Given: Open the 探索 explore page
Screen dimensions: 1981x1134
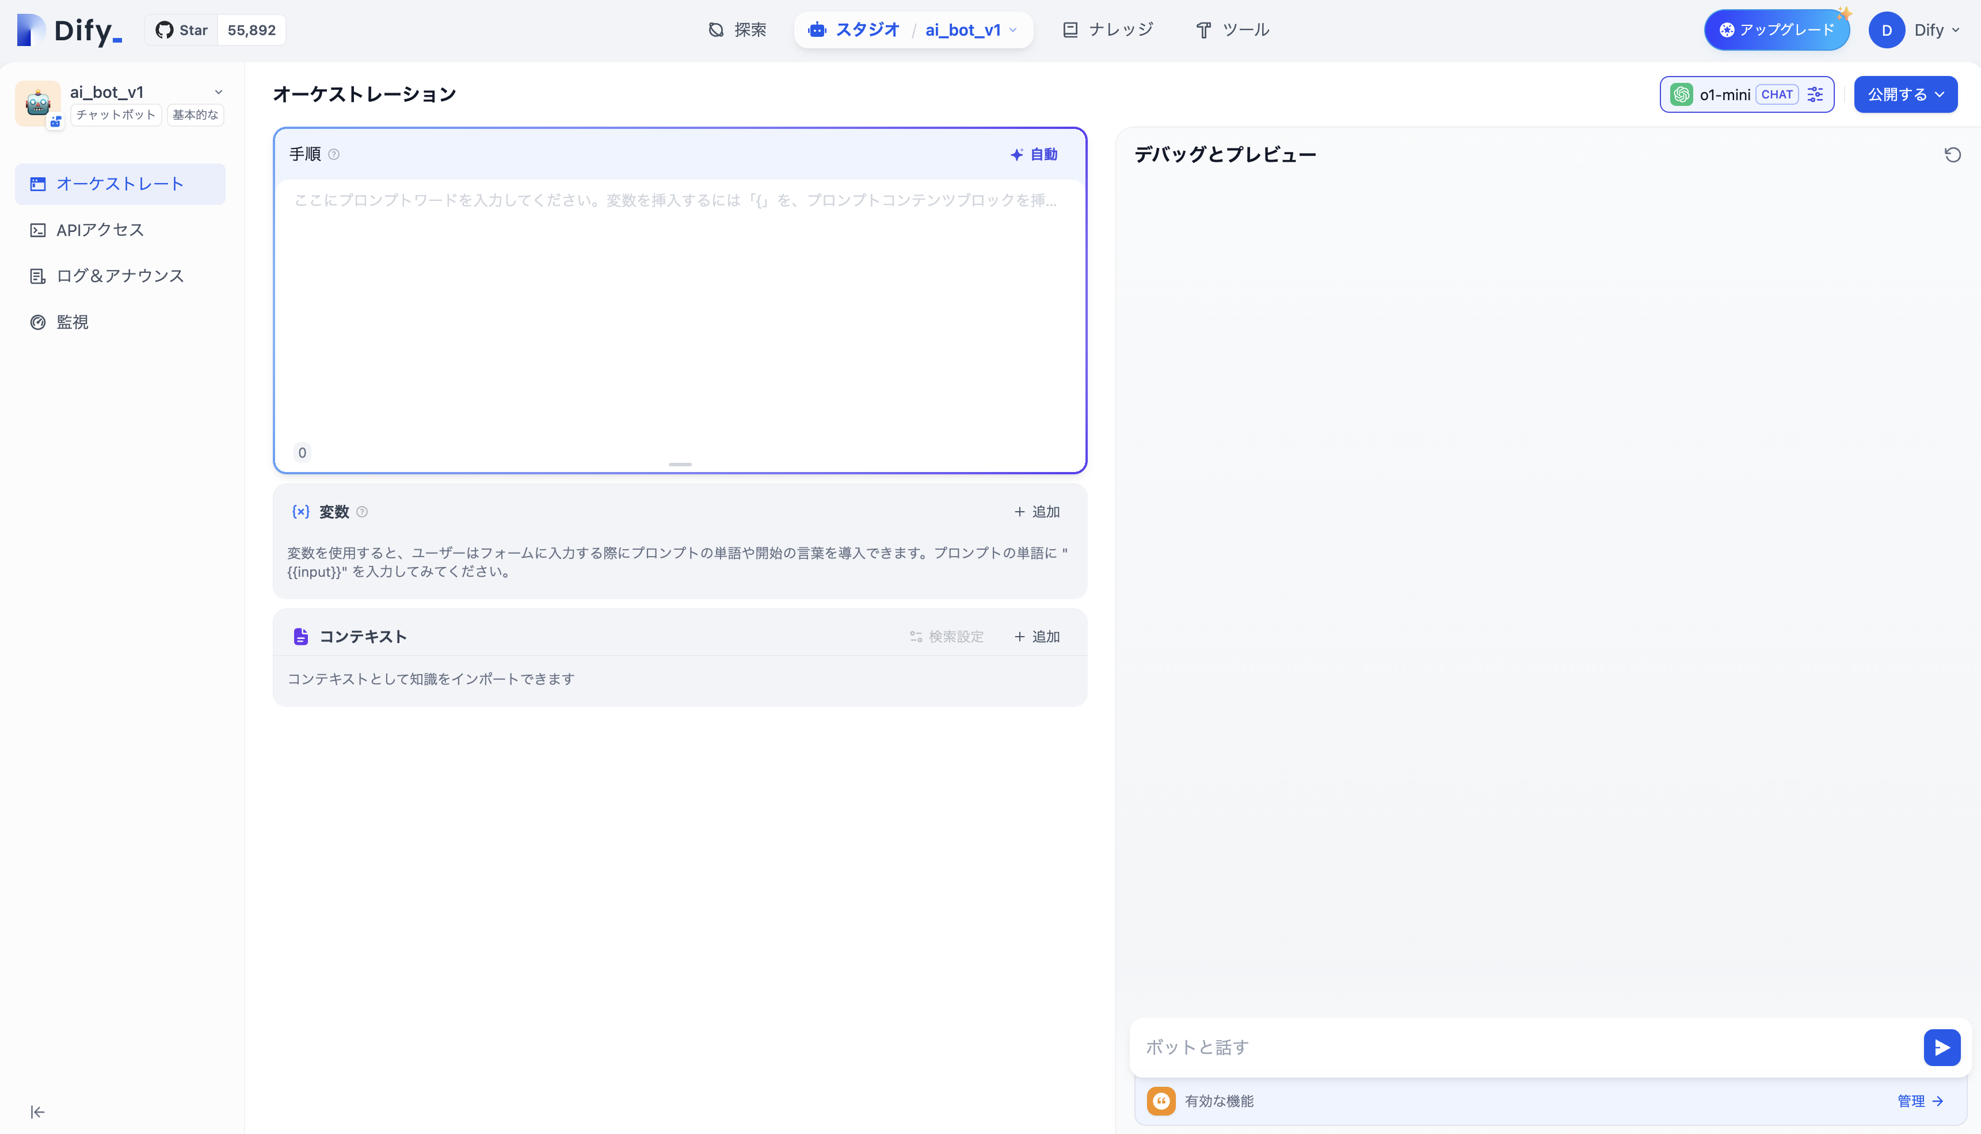Looking at the screenshot, I should click(737, 29).
